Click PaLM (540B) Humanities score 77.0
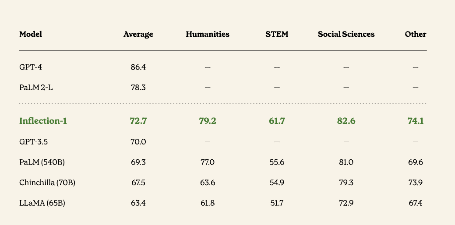The height and width of the screenshot is (225, 455). [x=208, y=162]
